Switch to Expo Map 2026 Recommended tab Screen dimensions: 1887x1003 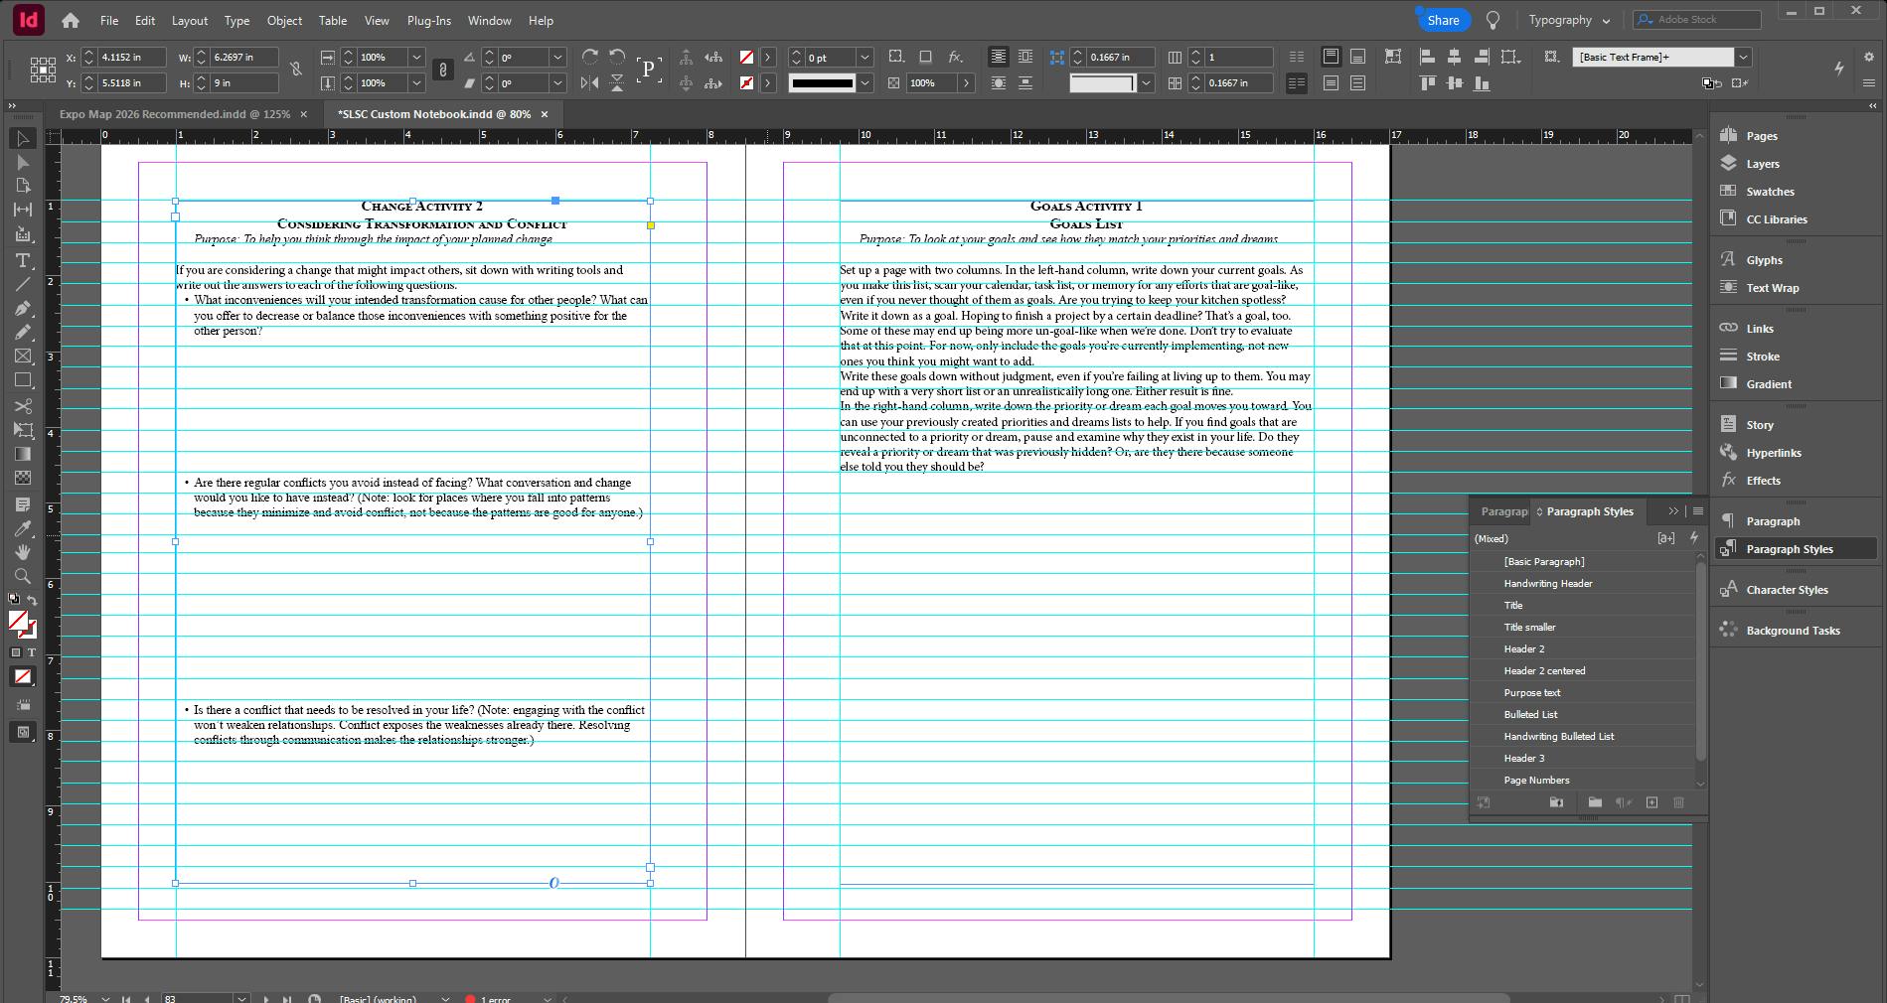pyautogui.click(x=174, y=114)
